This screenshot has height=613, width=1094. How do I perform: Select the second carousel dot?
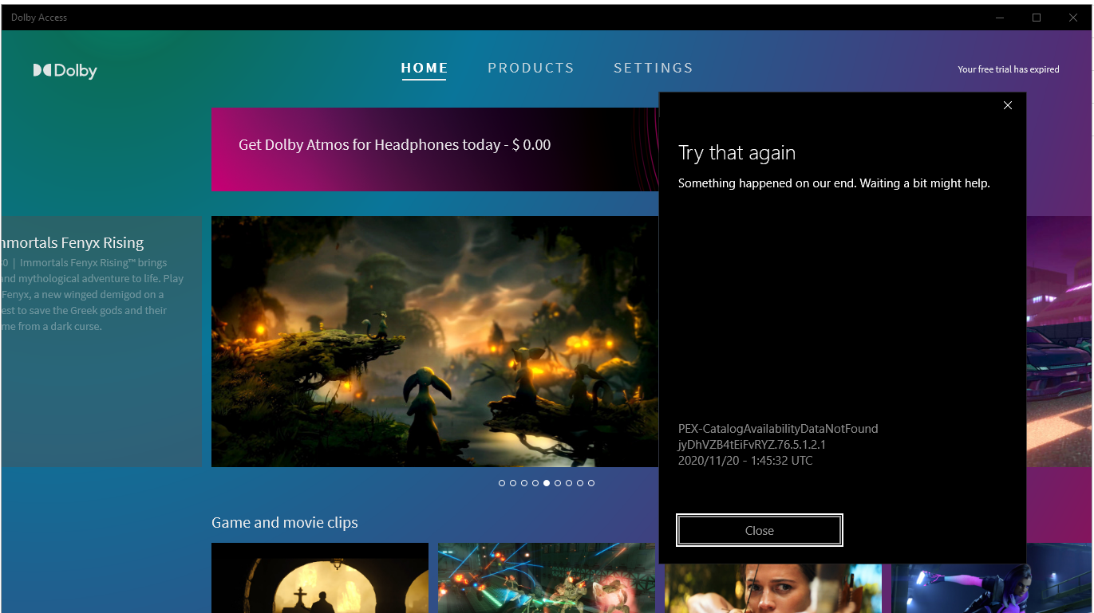coord(513,483)
